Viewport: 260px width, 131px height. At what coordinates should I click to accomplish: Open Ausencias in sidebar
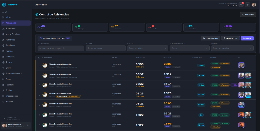pos(16,40)
